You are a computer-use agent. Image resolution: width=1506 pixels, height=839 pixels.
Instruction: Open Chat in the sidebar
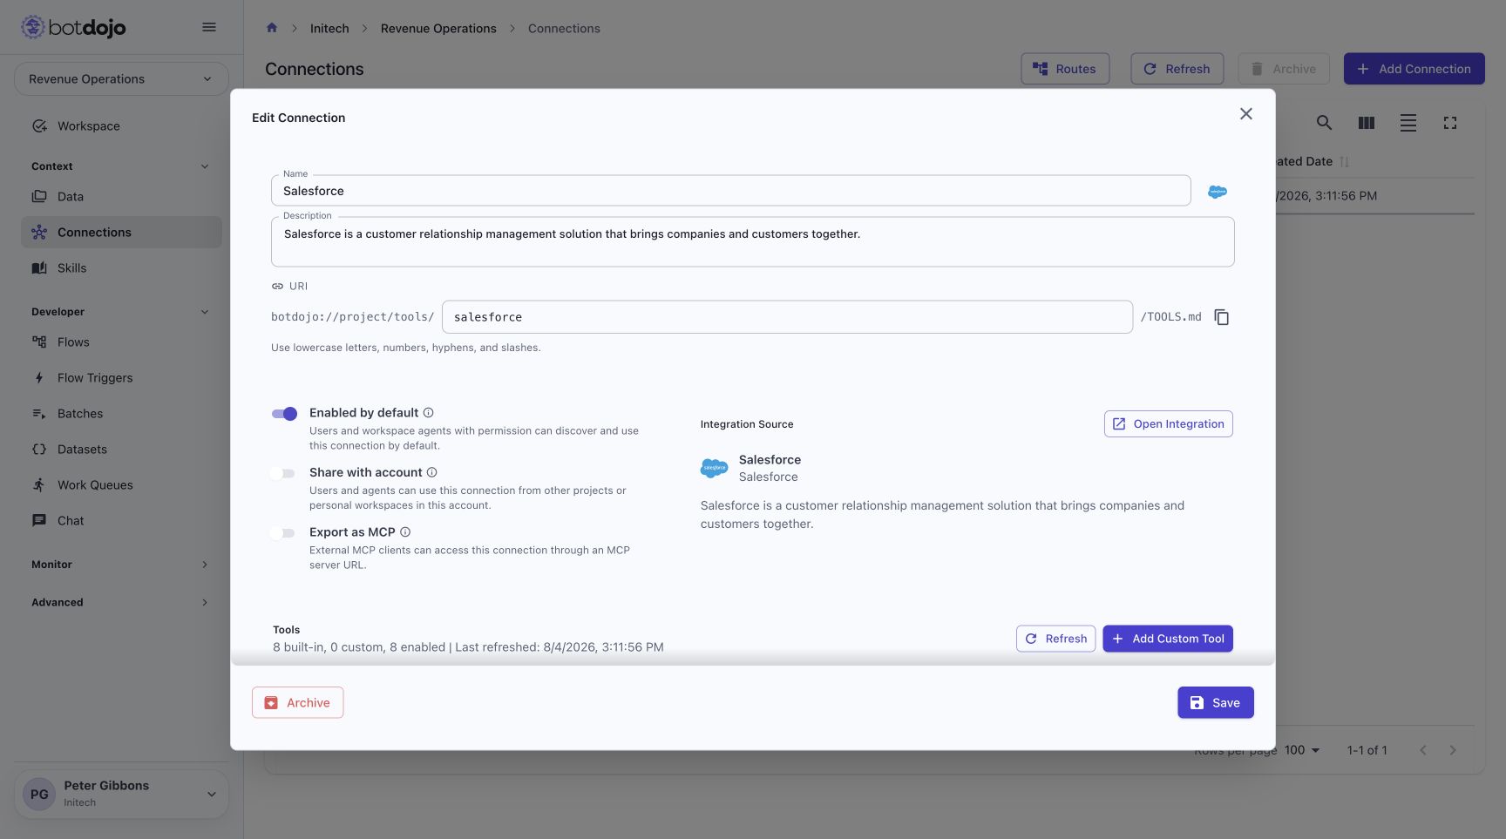click(x=121, y=521)
